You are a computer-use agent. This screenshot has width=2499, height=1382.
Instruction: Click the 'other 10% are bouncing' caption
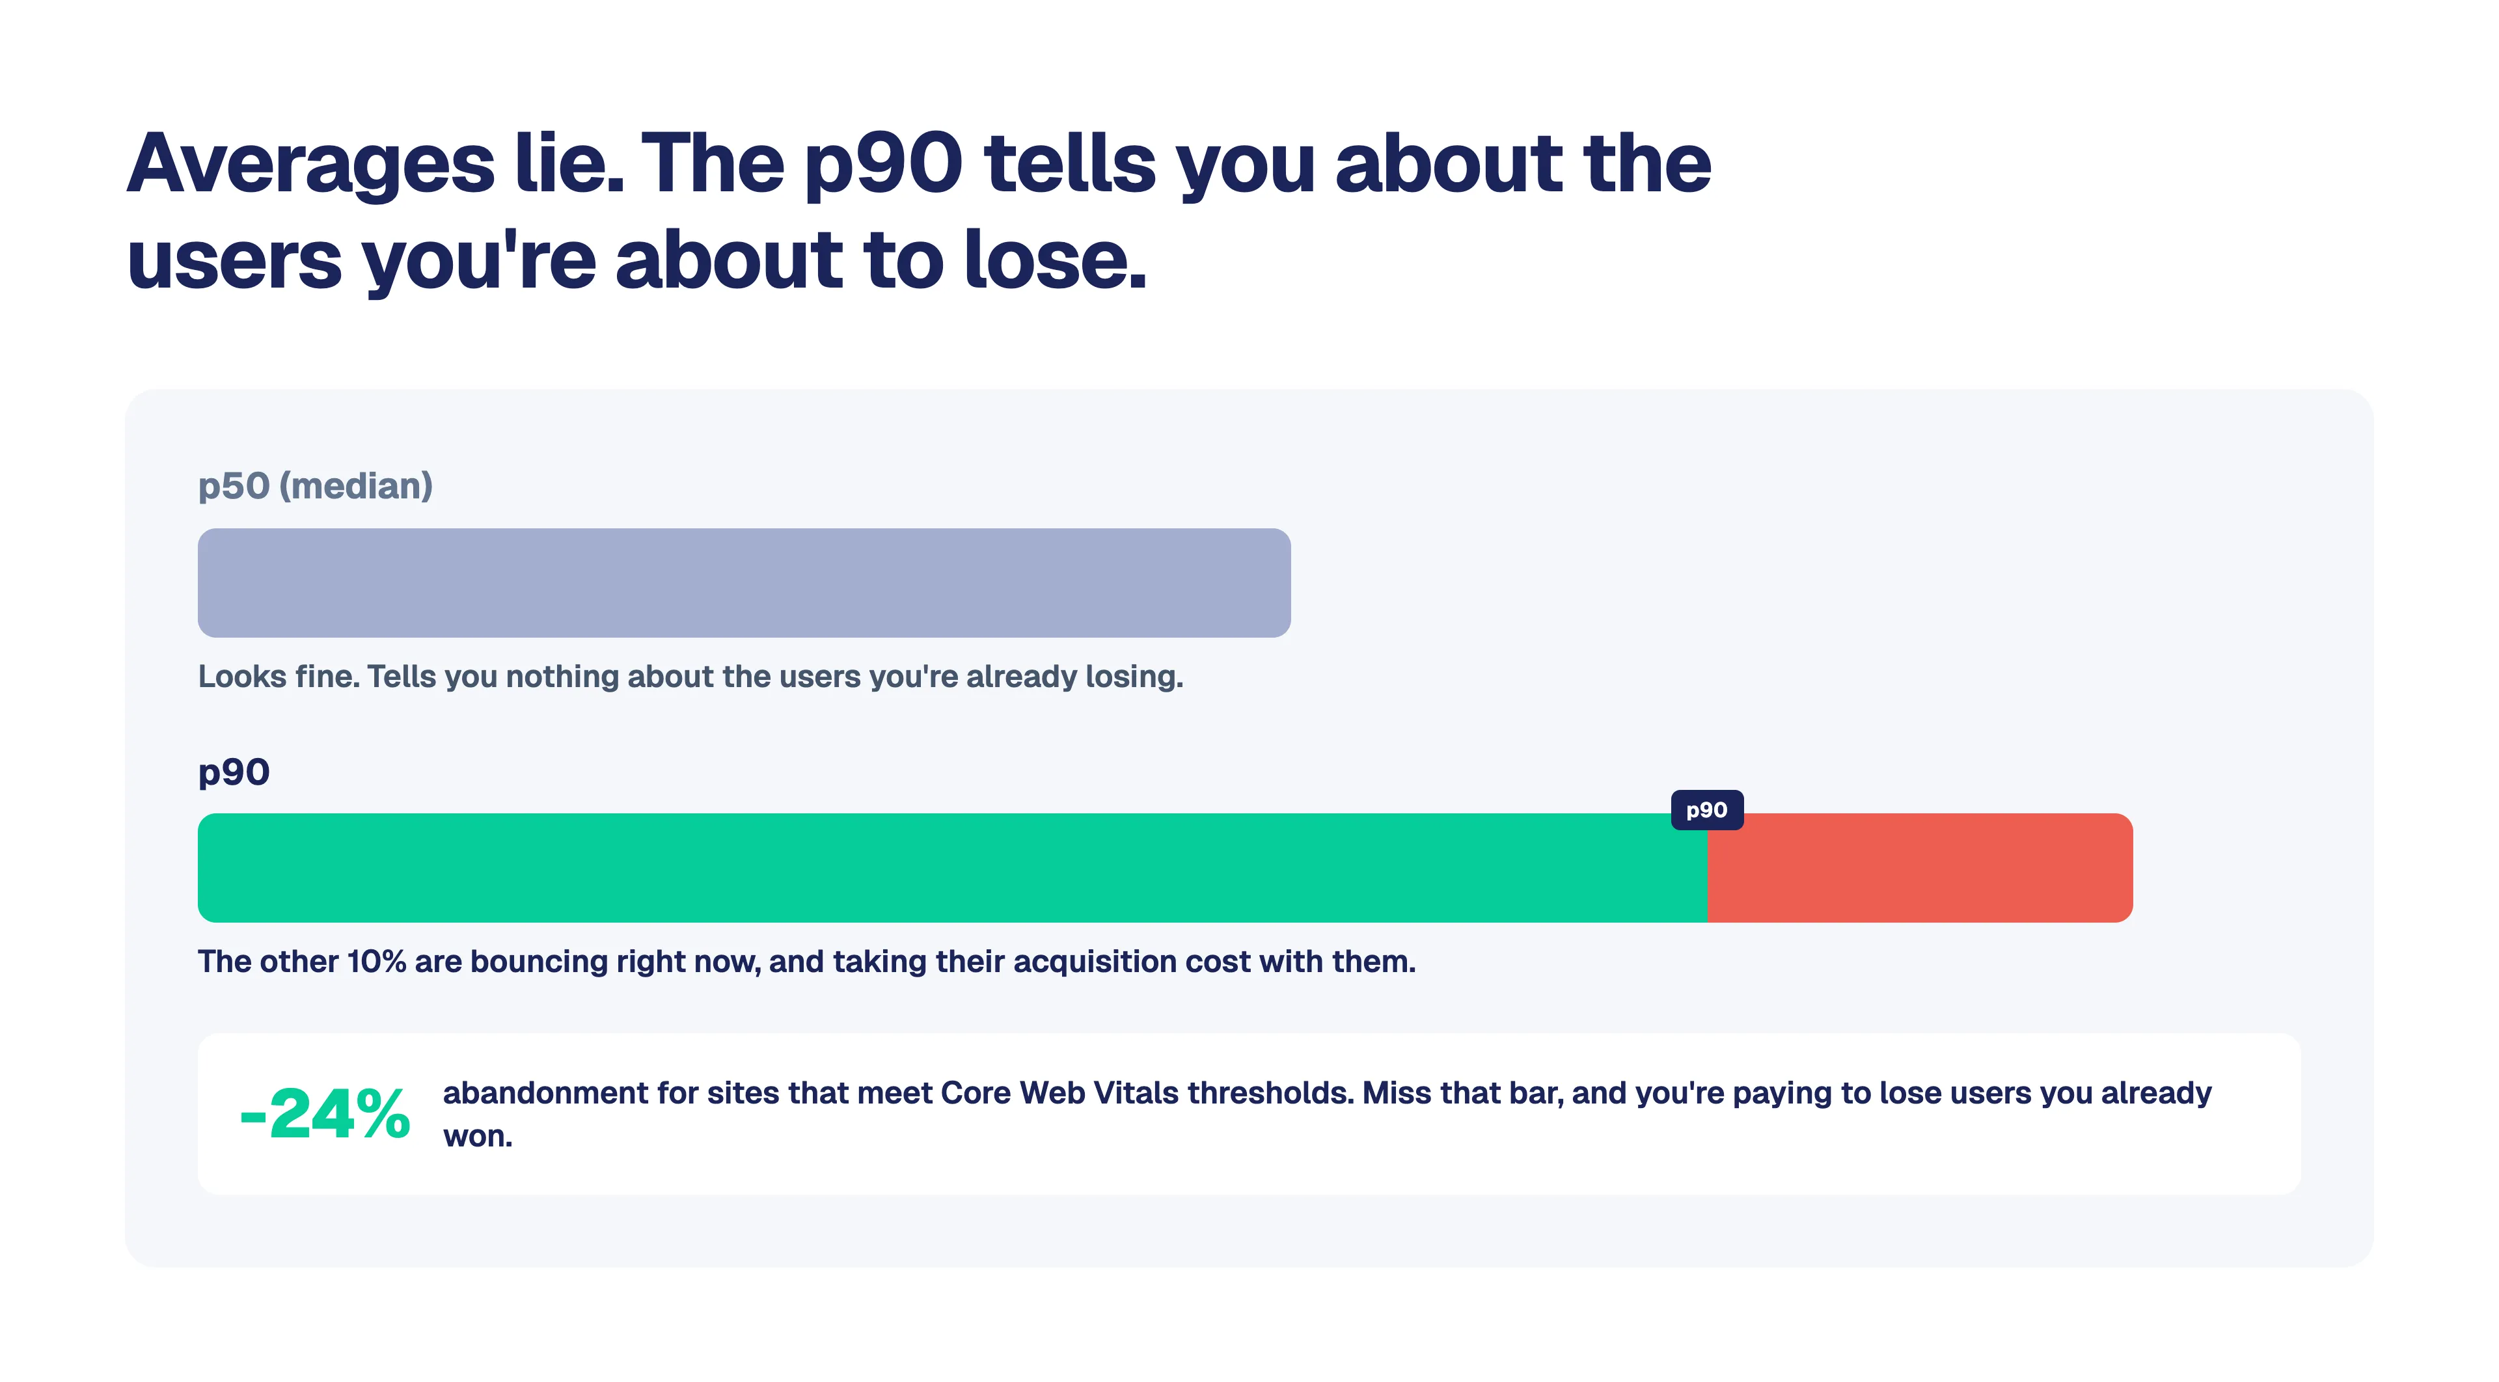click(x=807, y=961)
